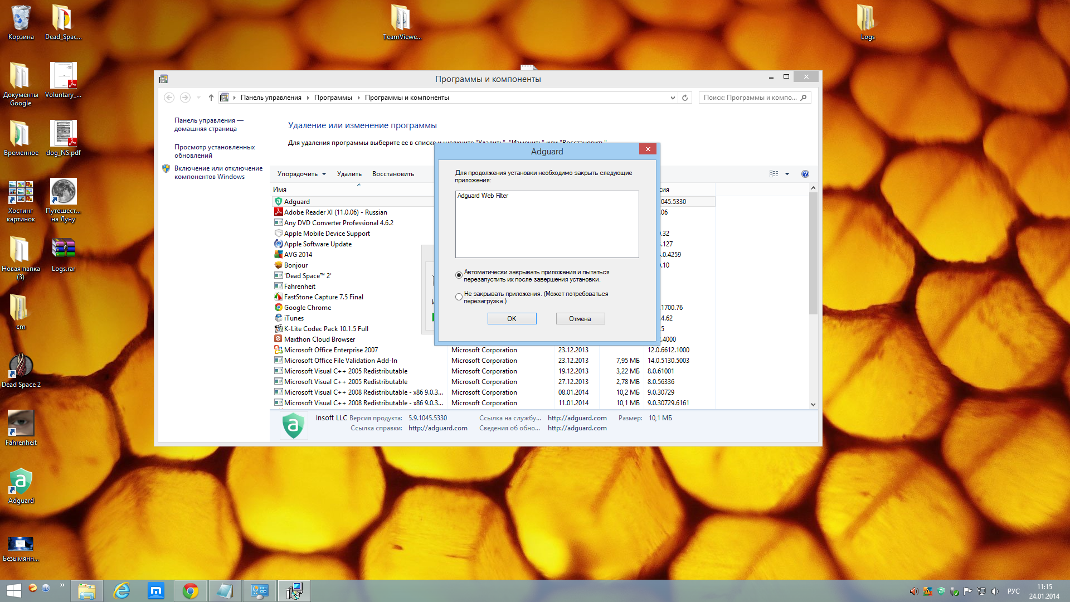Open the help question mark icon
The width and height of the screenshot is (1070, 602).
point(805,174)
